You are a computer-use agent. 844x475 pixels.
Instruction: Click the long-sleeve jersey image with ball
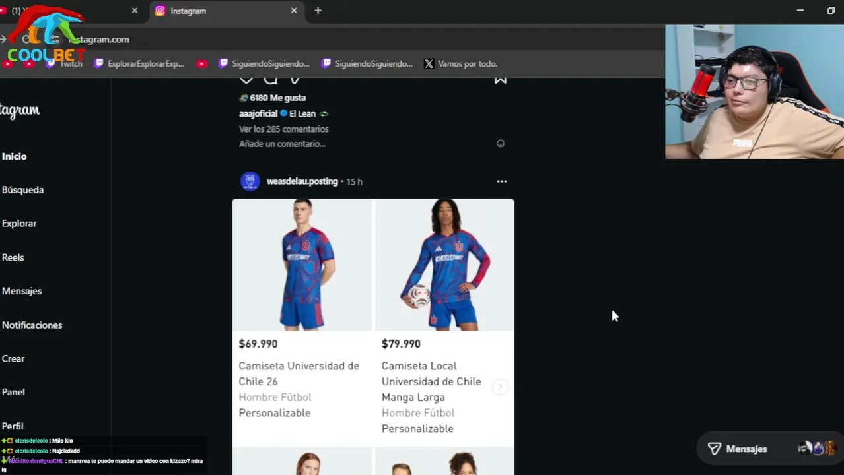(x=444, y=265)
